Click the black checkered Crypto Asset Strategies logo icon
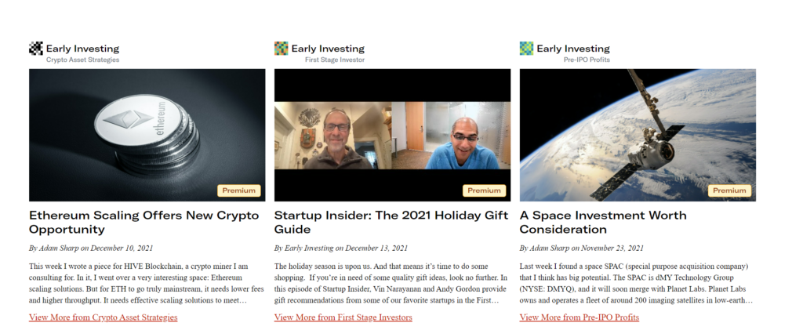 tap(36, 49)
